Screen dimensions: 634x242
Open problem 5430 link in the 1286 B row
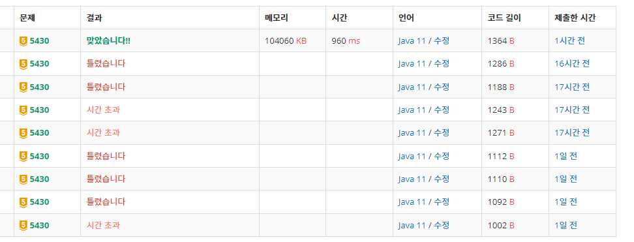click(39, 64)
